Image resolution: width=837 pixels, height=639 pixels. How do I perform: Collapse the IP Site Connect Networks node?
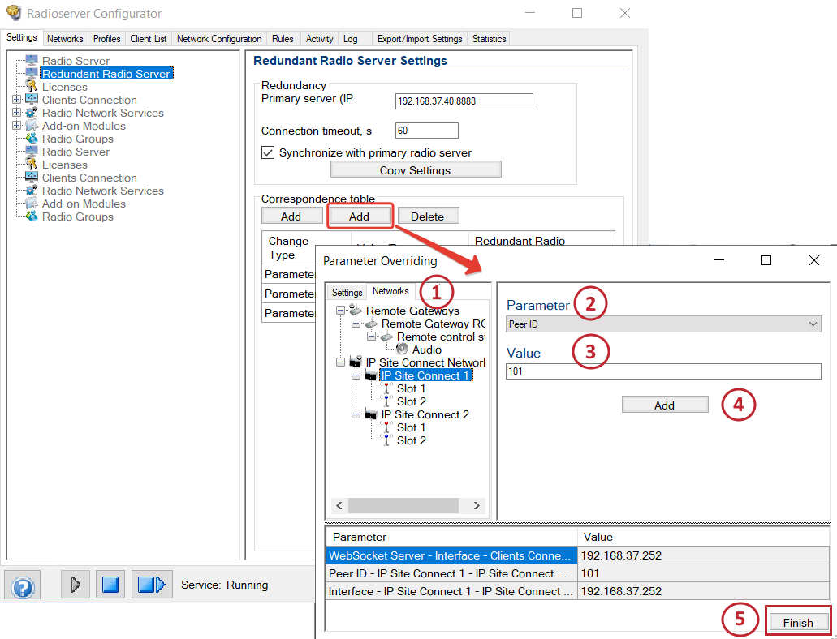point(340,362)
